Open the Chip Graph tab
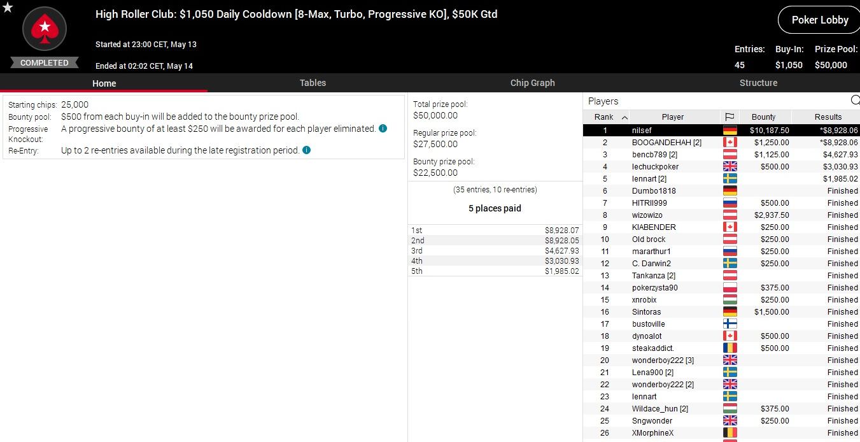 coord(532,83)
